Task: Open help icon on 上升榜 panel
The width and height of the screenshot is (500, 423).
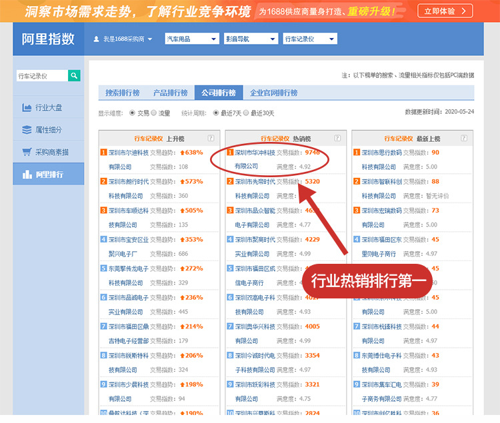Action: click(x=211, y=138)
